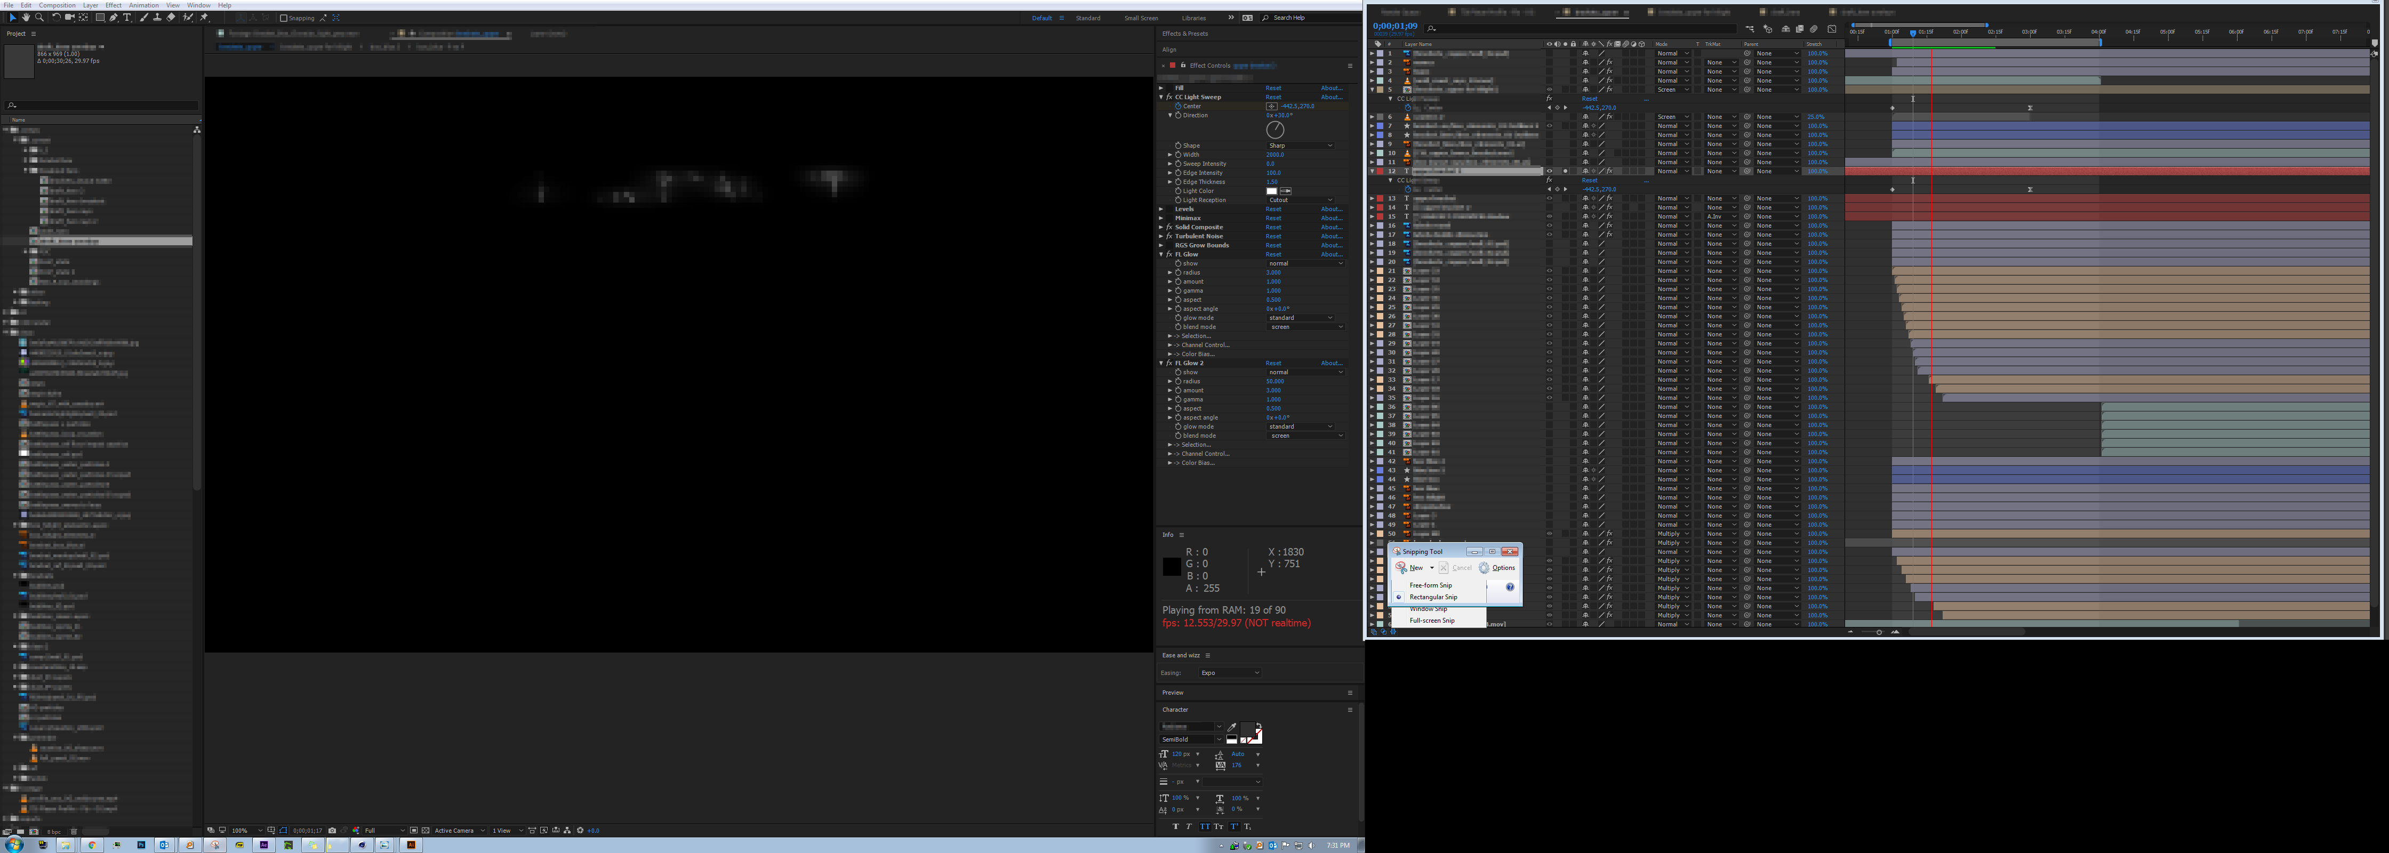This screenshot has width=2389, height=853.
Task: Select the Puppet Pin tool
Action: click(204, 18)
